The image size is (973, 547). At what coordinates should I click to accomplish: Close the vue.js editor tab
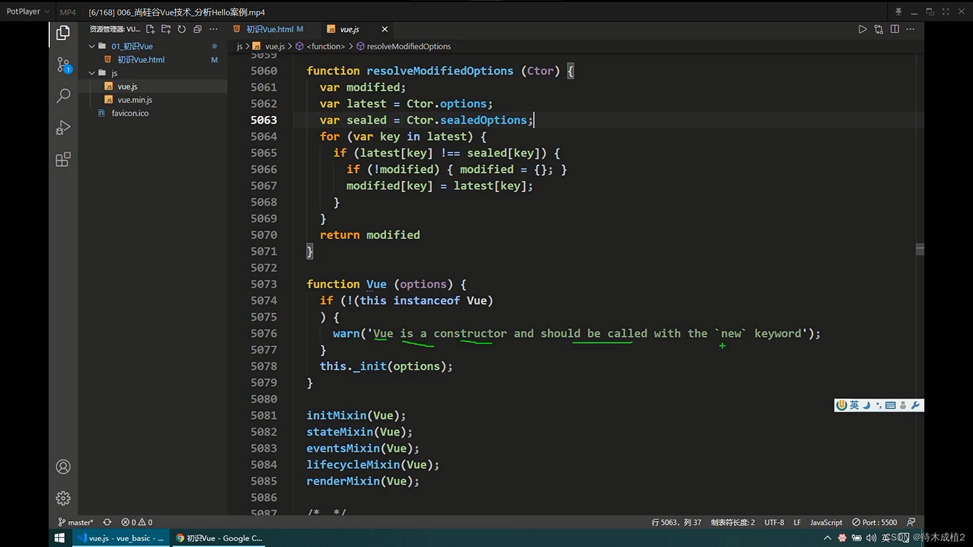pos(385,29)
